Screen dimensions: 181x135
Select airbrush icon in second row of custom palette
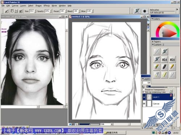(157, 59)
